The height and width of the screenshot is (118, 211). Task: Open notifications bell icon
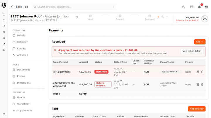(200, 7)
